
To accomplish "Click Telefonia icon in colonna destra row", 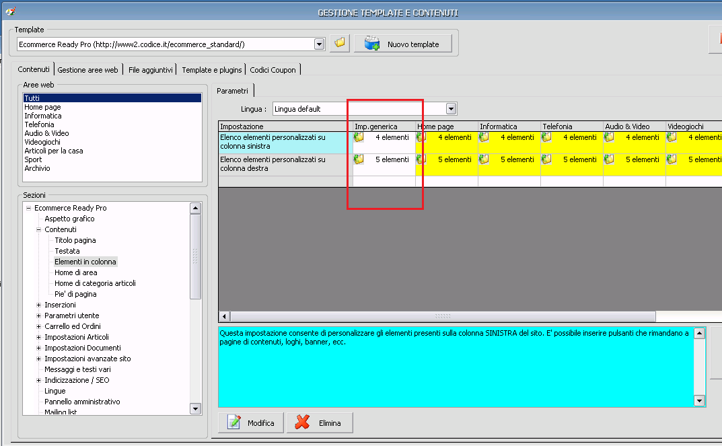I will 546,159.
